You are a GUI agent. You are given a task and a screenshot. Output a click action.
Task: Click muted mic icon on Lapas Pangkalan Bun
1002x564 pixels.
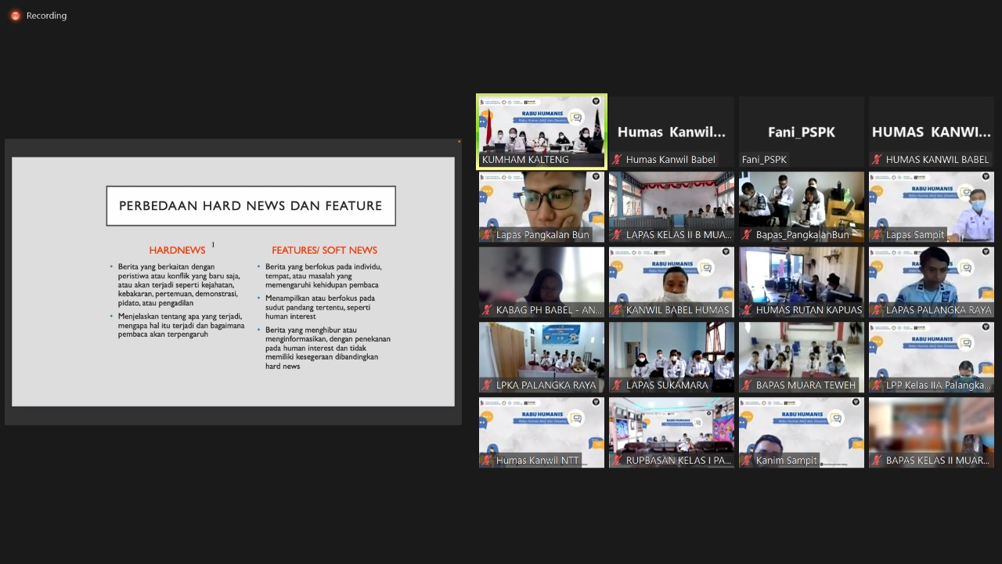pyautogui.click(x=488, y=235)
